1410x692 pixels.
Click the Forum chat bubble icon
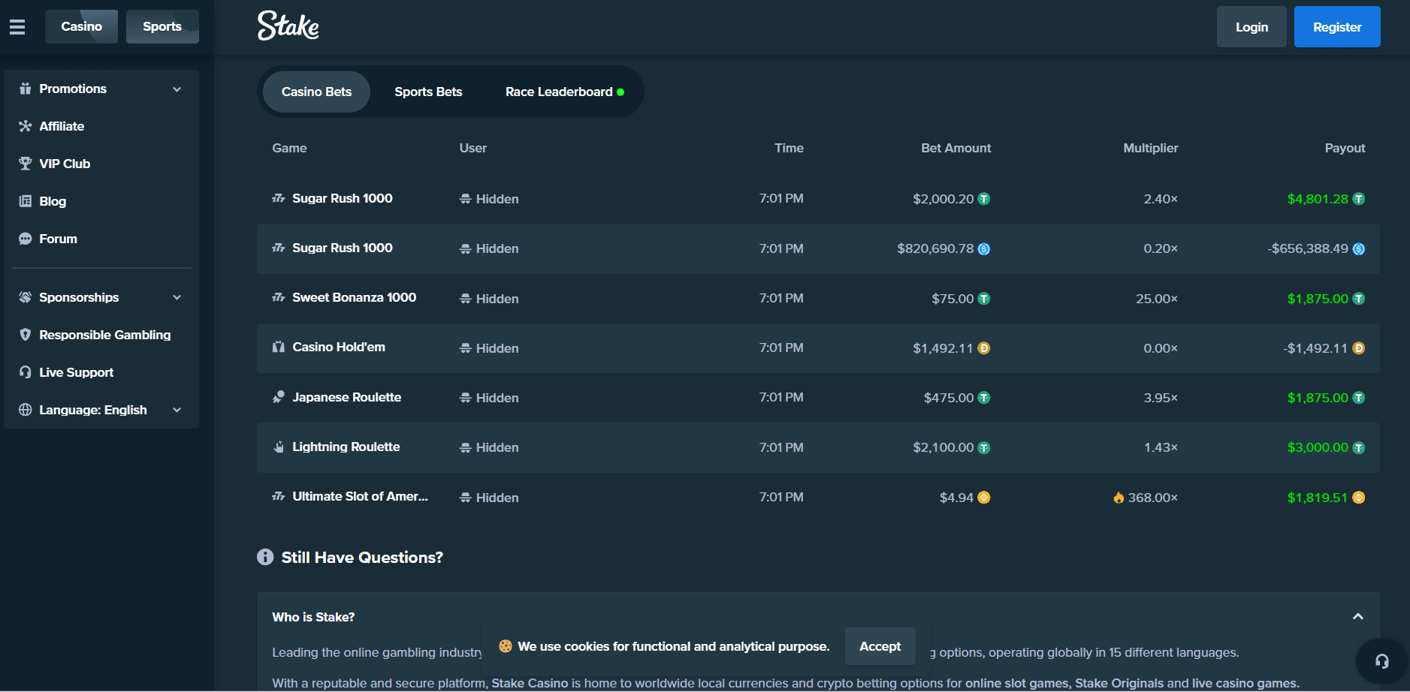(x=26, y=239)
